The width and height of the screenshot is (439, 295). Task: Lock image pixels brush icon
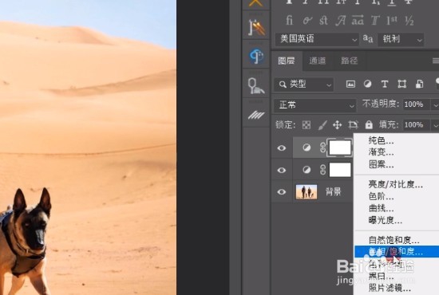click(x=322, y=125)
